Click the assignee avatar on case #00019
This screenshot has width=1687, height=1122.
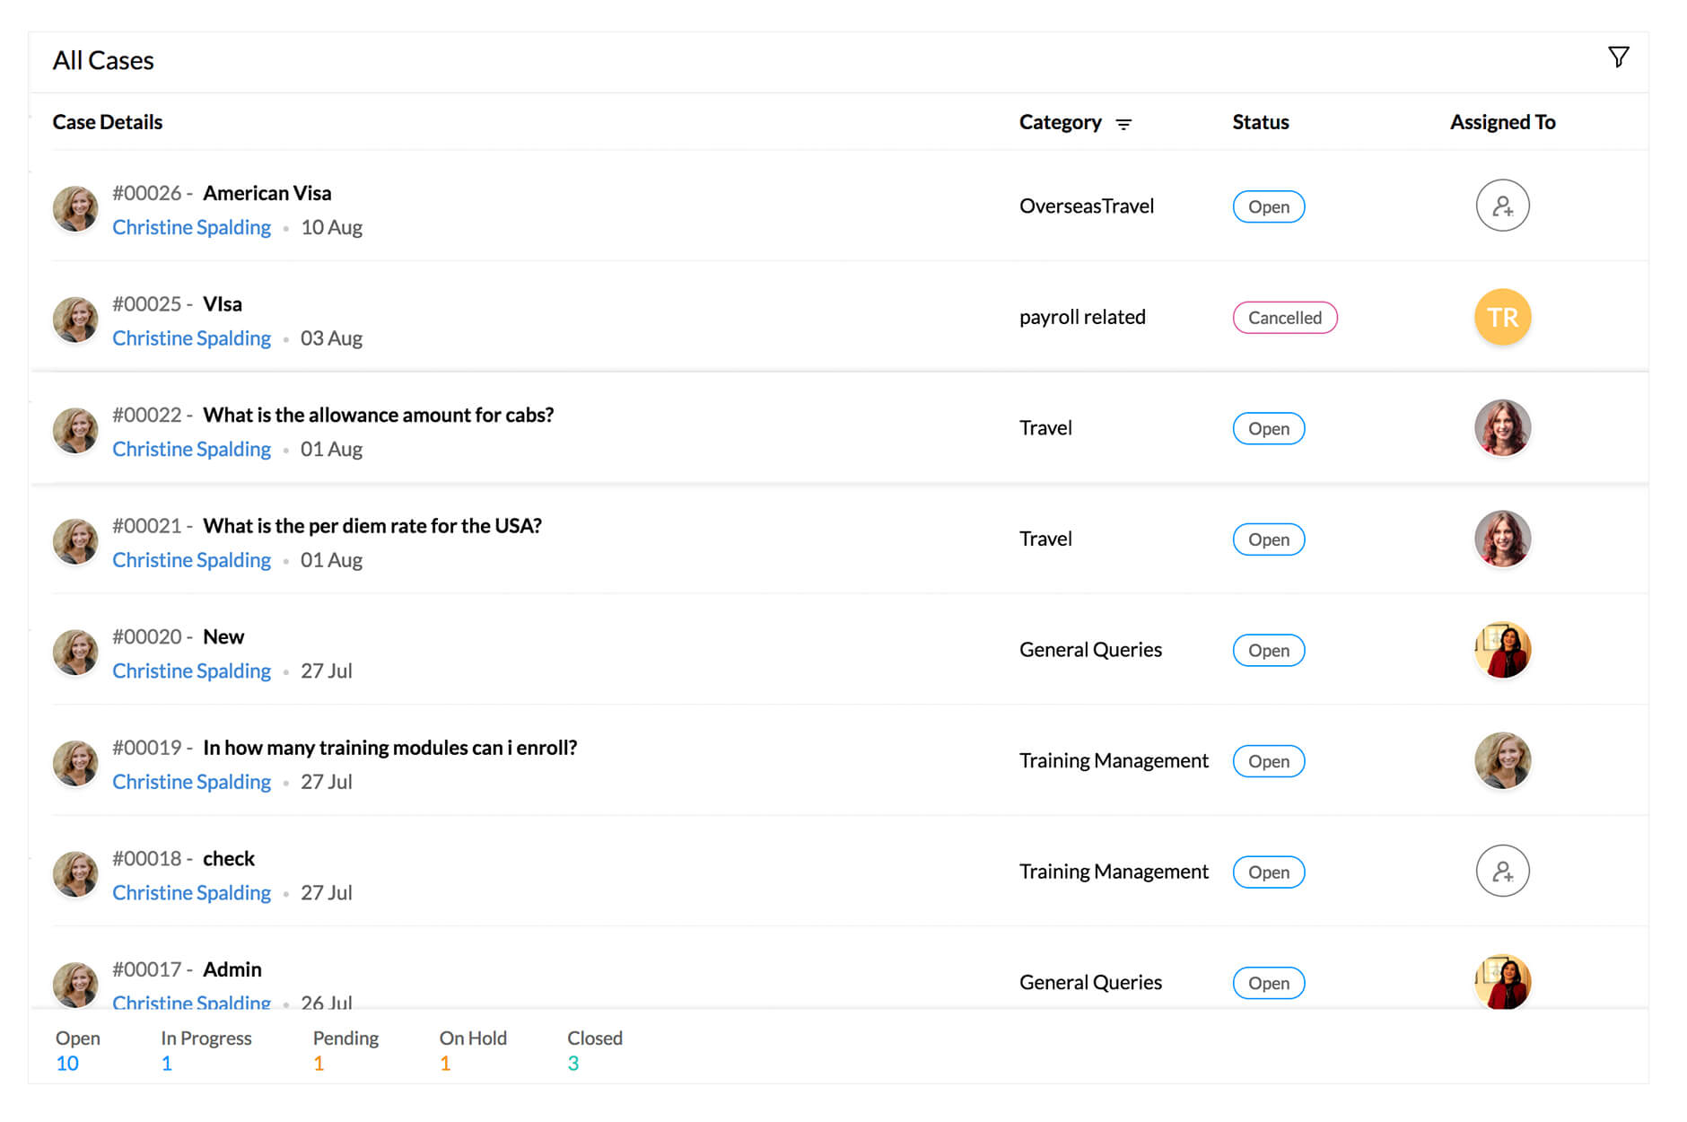click(1502, 760)
